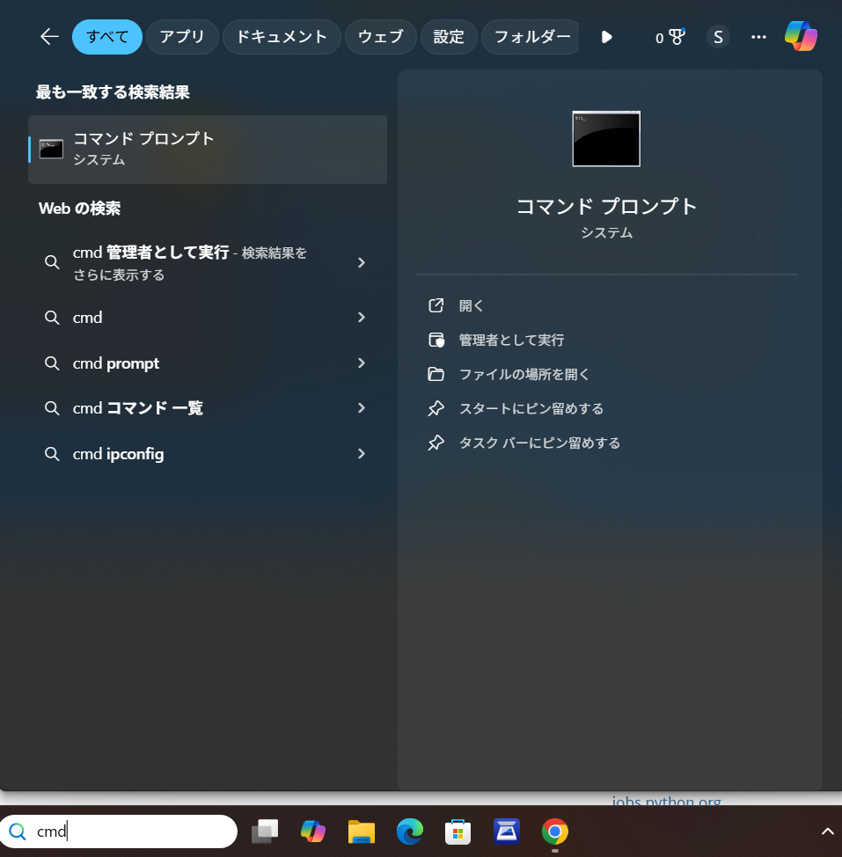Open the Copilot icon at top right
The height and width of the screenshot is (857, 842).
pos(801,37)
